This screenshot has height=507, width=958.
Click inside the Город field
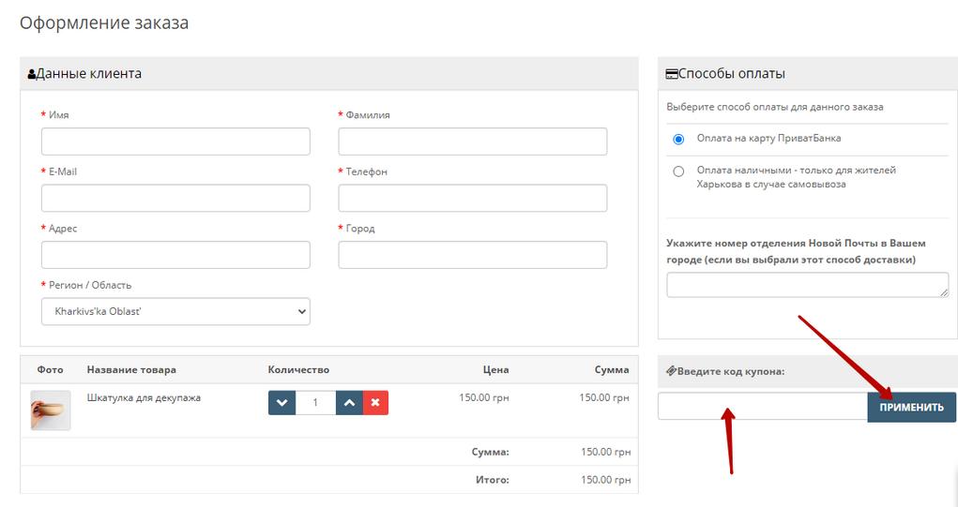(x=472, y=255)
